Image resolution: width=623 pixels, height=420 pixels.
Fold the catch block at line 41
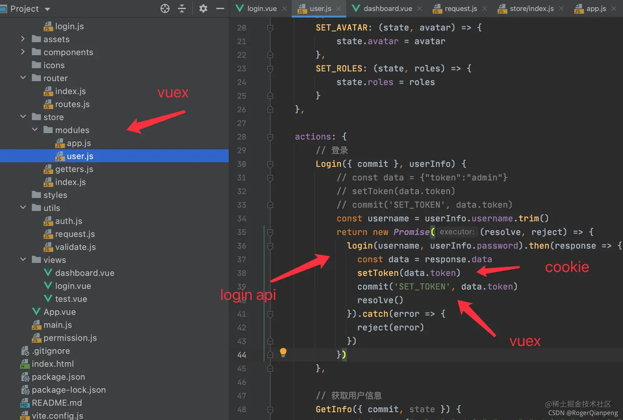270,314
